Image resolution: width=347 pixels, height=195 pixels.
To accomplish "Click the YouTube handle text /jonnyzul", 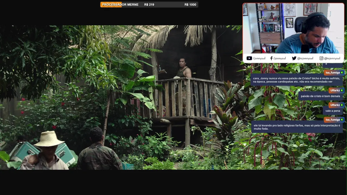I will tap(259, 58).
